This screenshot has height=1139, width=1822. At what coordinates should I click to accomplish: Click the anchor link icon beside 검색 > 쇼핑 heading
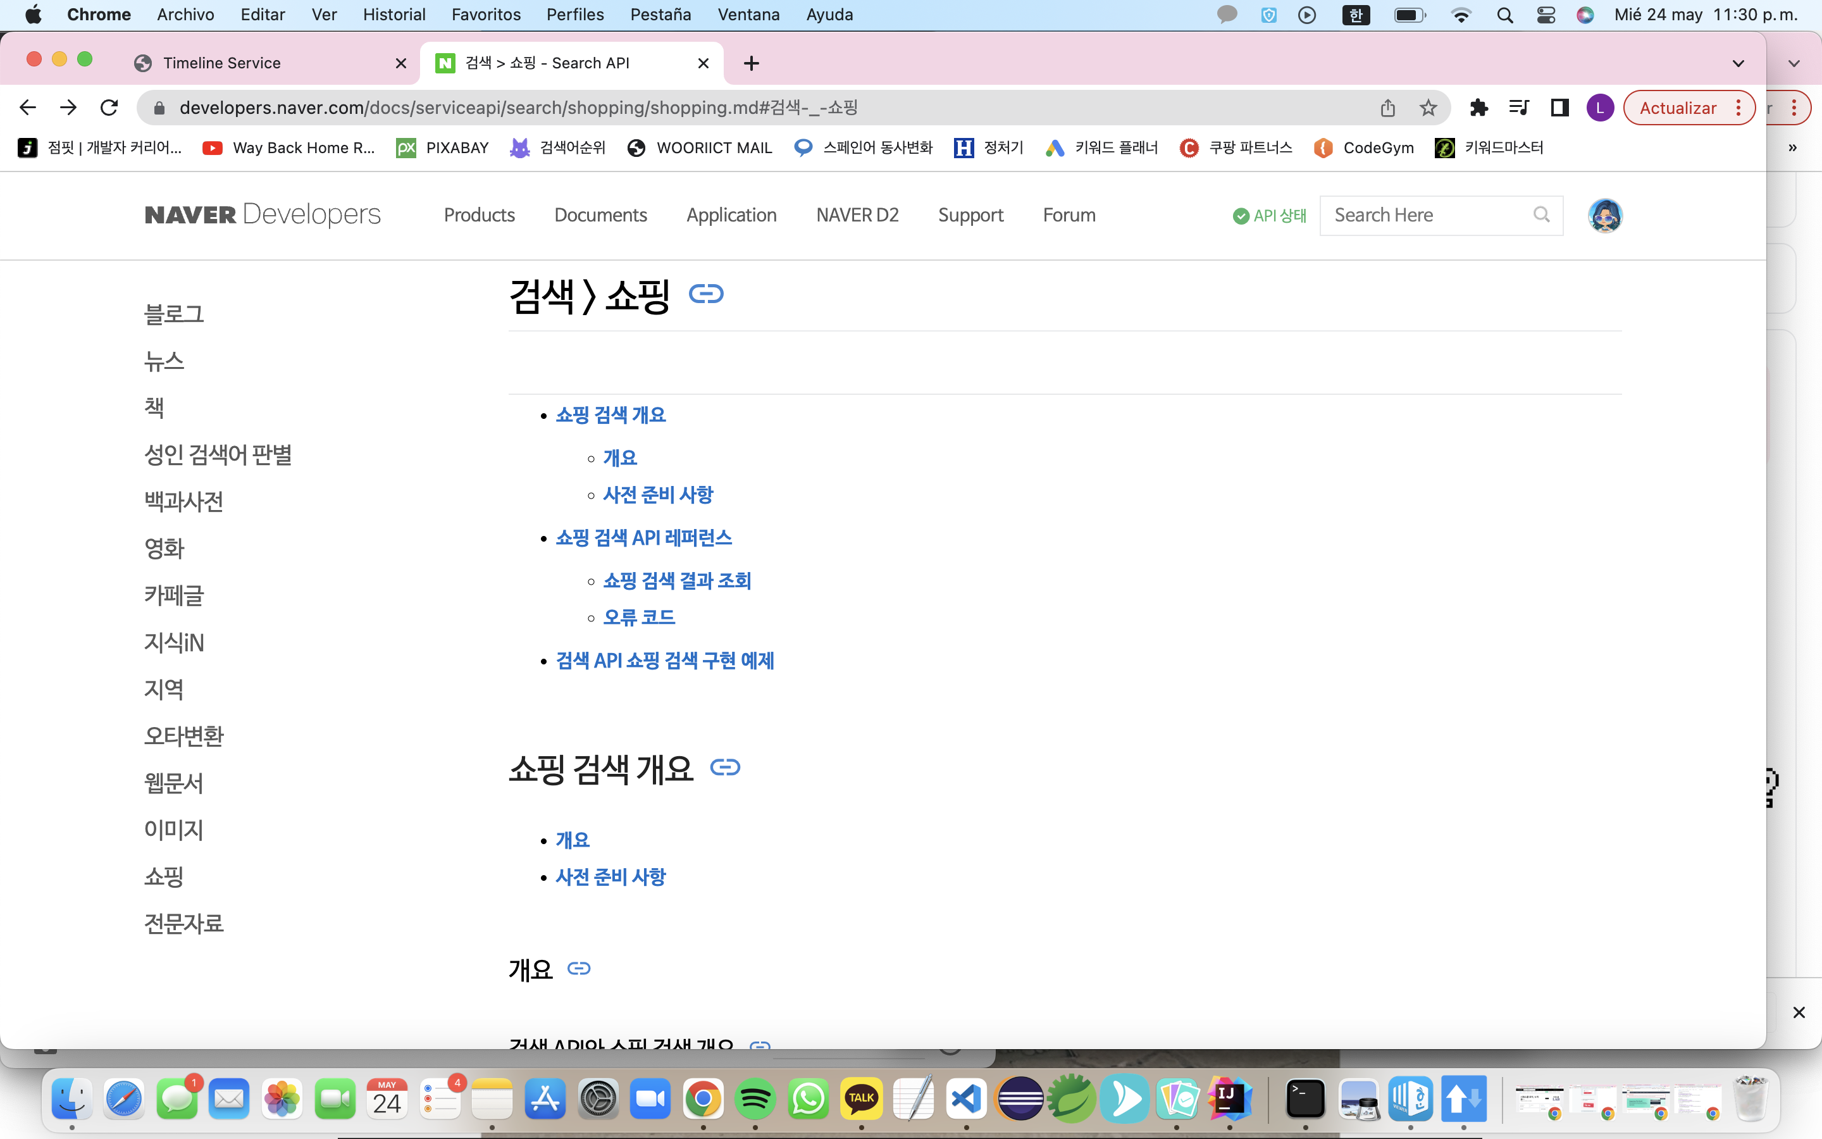pyautogui.click(x=706, y=294)
